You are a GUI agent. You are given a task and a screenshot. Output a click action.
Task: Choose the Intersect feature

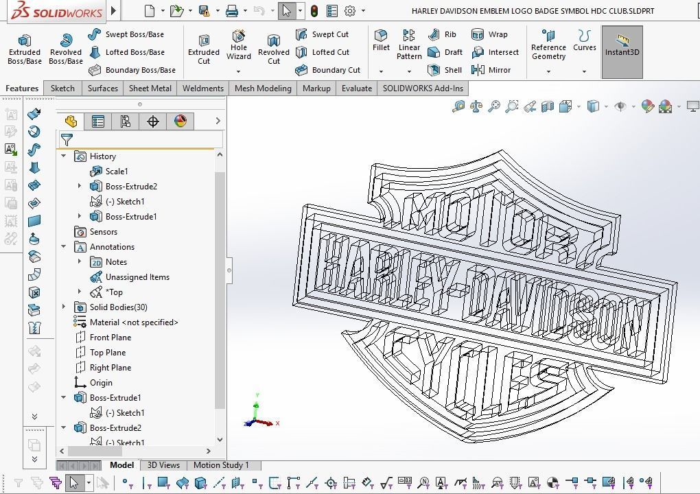click(495, 52)
